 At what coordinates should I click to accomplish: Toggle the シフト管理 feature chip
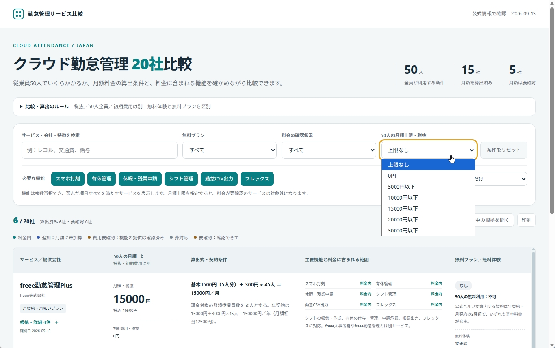tap(181, 179)
